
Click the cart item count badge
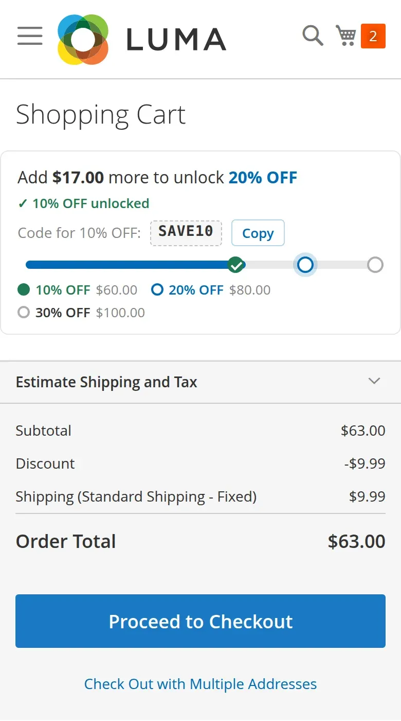[373, 36]
